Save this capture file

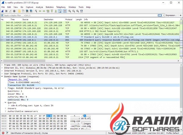(x=23, y=11)
